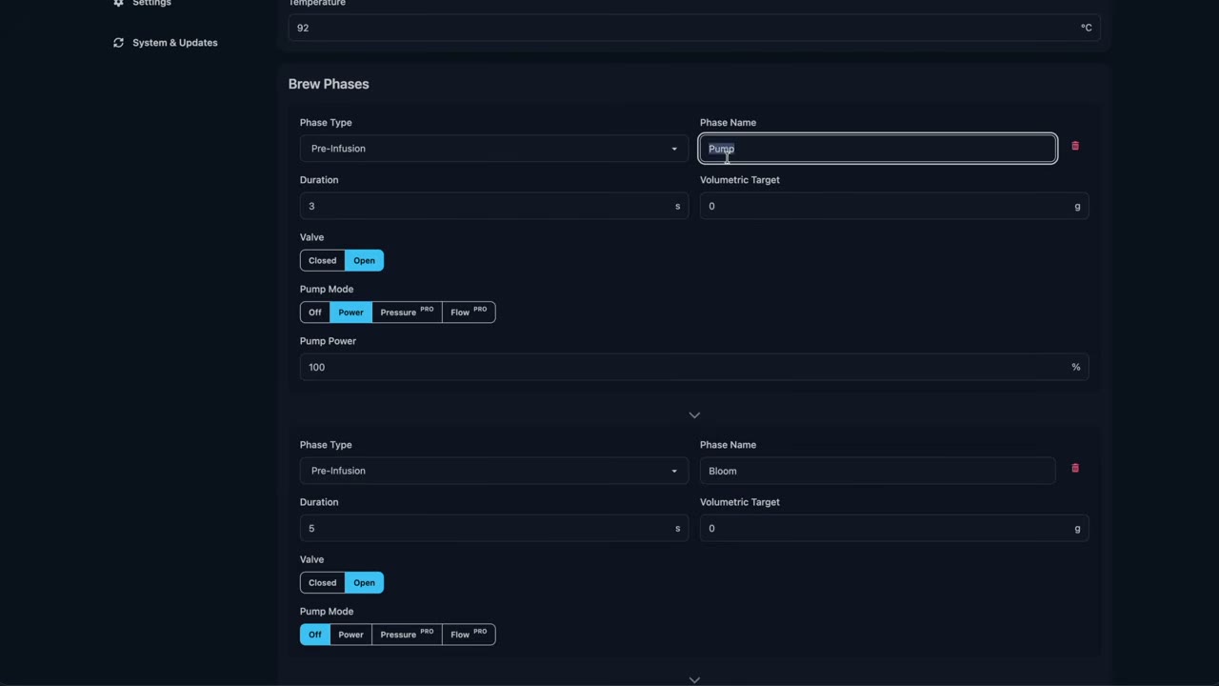Click the System & Updates refresh icon

point(118,43)
